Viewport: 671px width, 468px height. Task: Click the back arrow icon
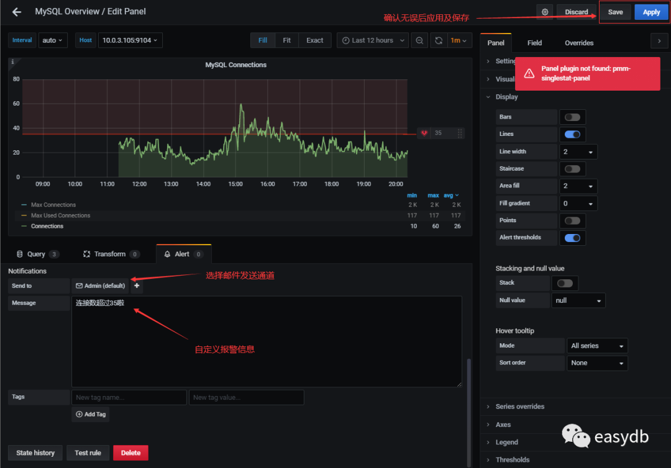[x=17, y=12]
